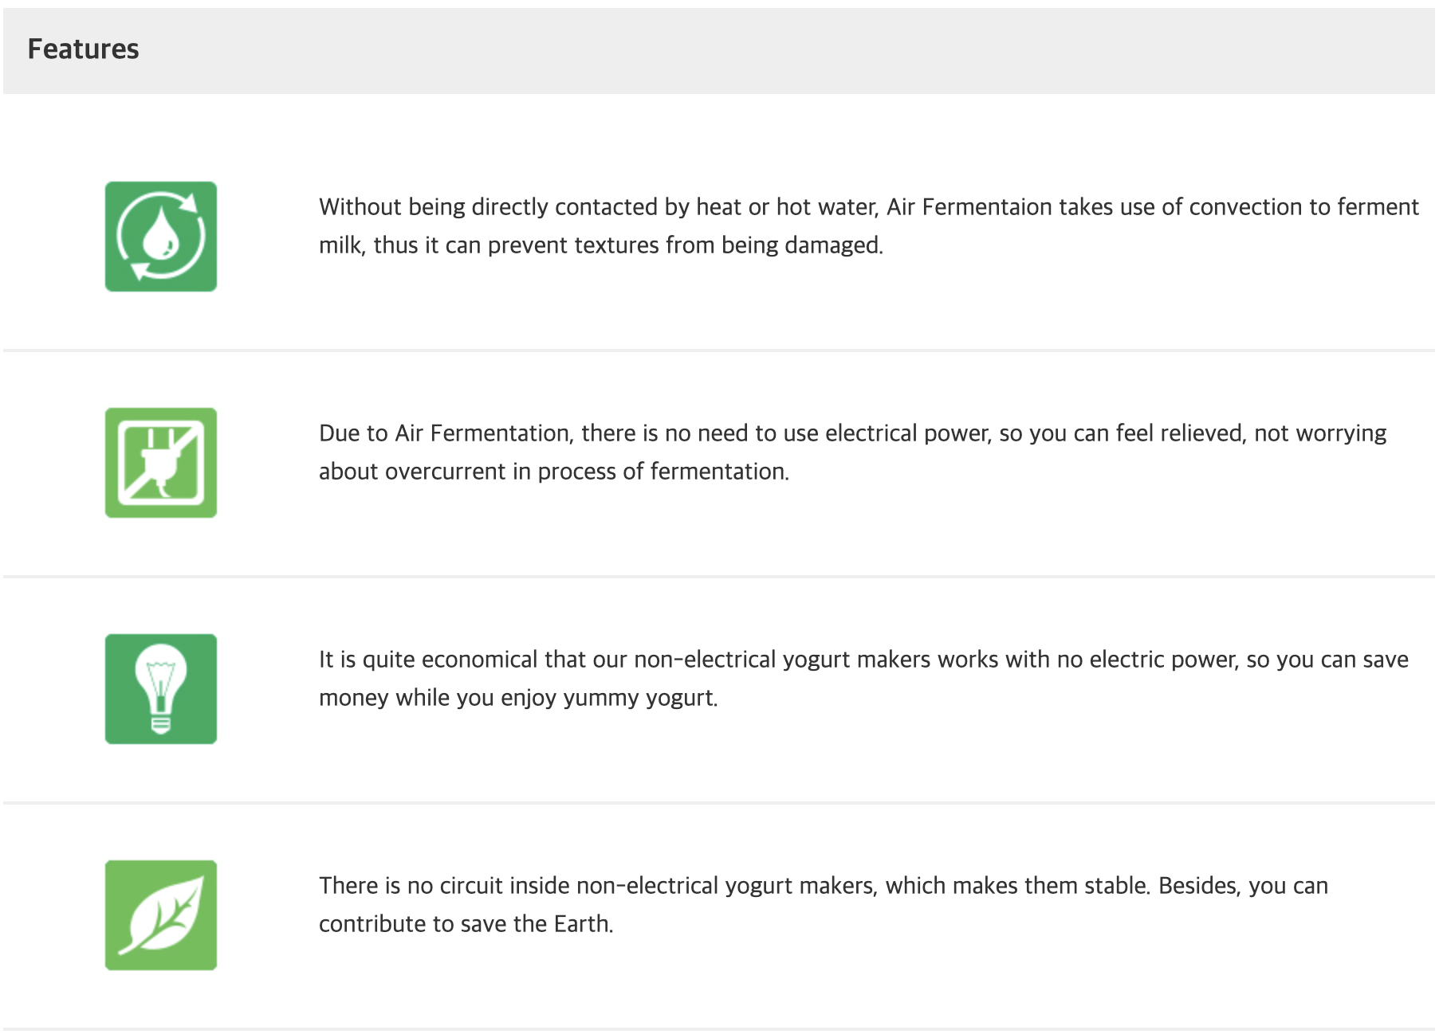Image resolution: width=1443 pixels, height=1034 pixels.
Task: Select the green leaf icon
Action: [161, 915]
